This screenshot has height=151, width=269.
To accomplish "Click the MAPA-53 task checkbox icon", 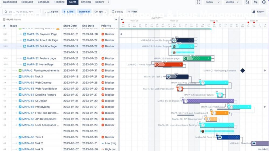I will tap(20, 89).
